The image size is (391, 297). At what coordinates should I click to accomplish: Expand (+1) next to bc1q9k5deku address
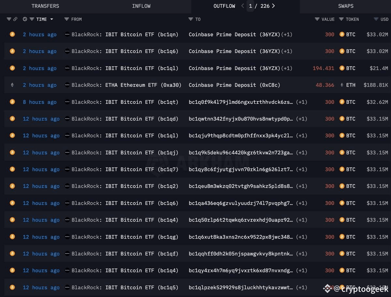(301, 152)
